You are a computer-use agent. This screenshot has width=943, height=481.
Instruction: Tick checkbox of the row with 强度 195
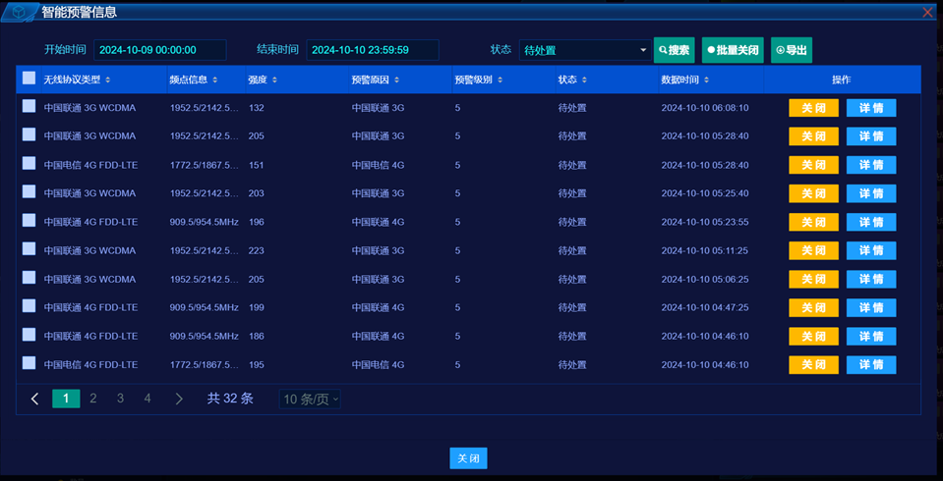coord(29,362)
